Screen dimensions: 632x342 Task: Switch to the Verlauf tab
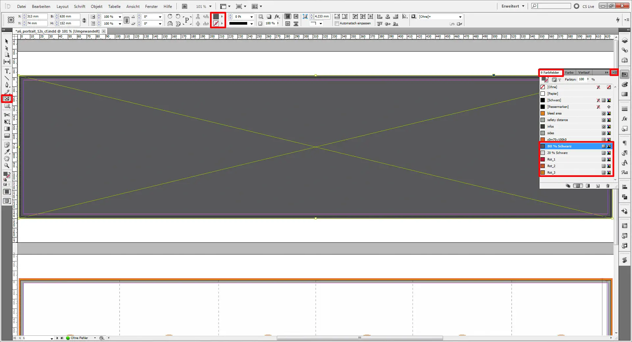(x=584, y=72)
